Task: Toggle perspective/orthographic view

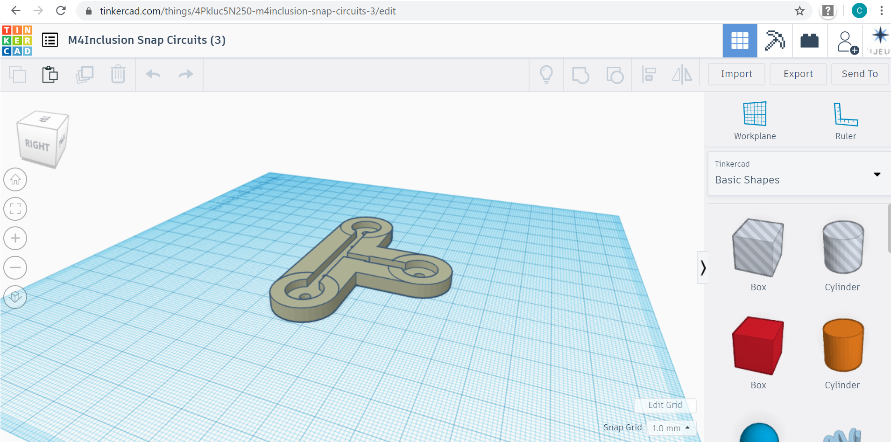Action: pos(15,297)
